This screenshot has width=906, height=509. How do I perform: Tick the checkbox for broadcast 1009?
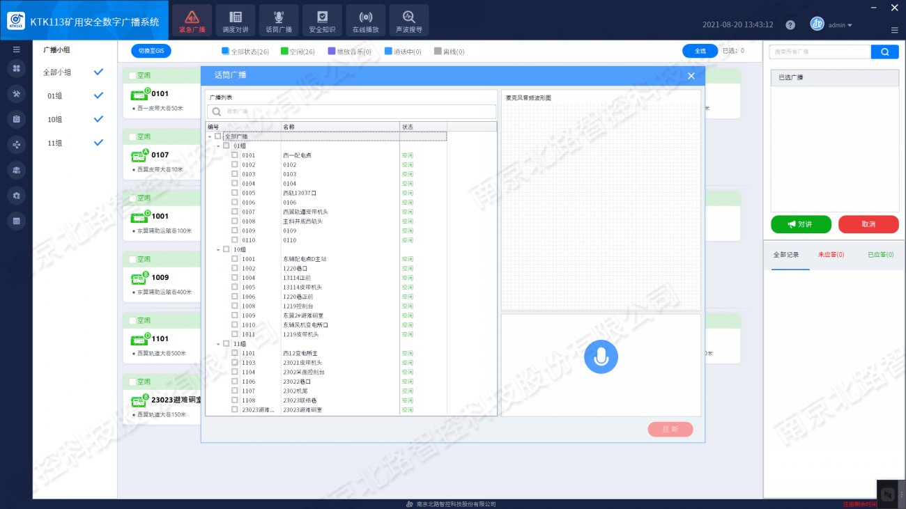coord(235,315)
